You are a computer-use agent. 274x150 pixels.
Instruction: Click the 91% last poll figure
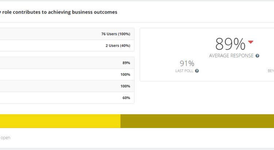[x=187, y=63]
